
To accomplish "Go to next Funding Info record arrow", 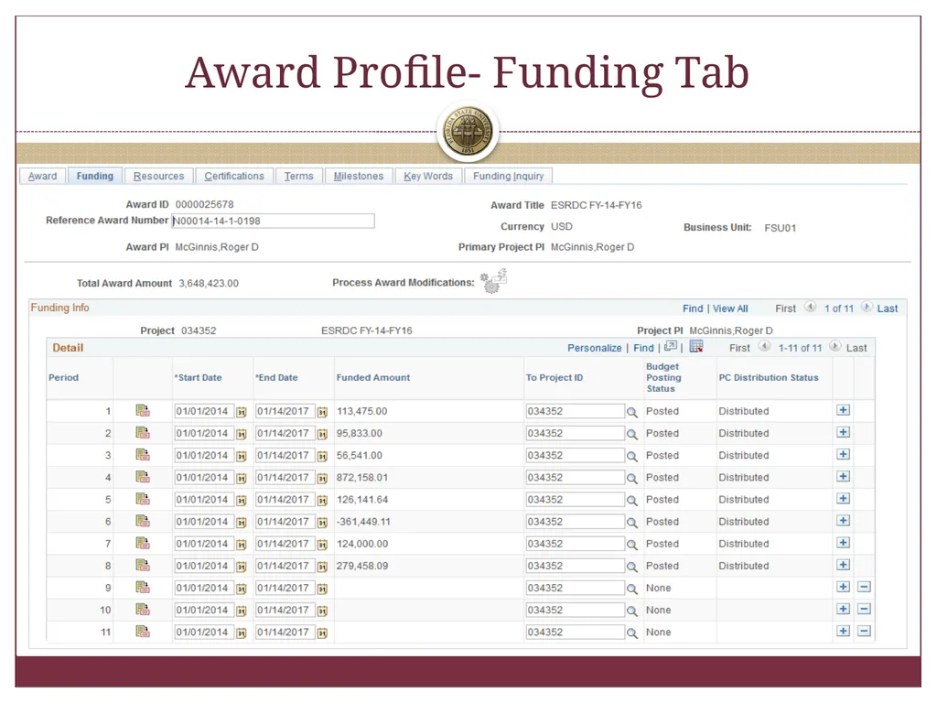I will click(x=867, y=308).
